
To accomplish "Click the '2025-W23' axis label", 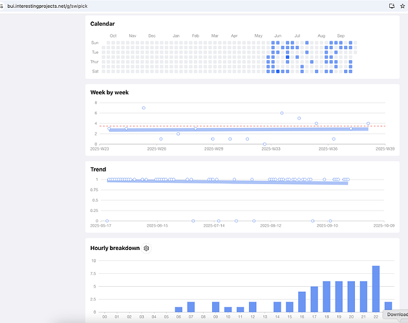I will pos(100,149).
